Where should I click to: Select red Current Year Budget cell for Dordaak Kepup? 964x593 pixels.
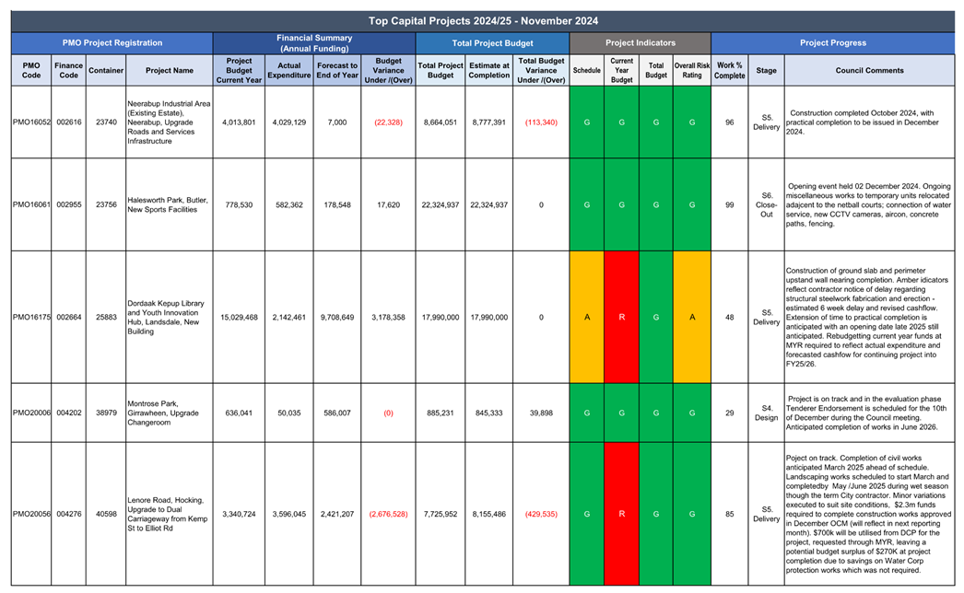tap(621, 317)
